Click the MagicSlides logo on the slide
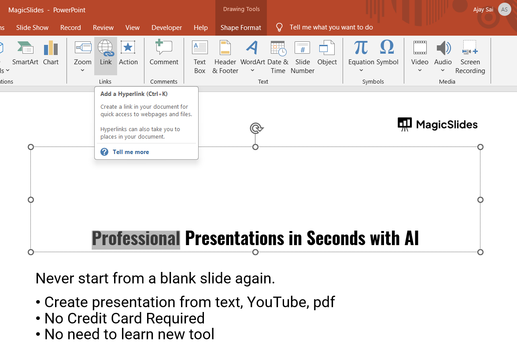 (x=438, y=125)
